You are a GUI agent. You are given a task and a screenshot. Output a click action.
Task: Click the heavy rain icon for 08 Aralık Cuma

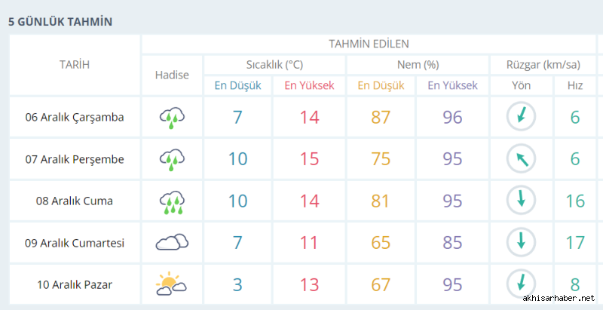tap(172, 201)
